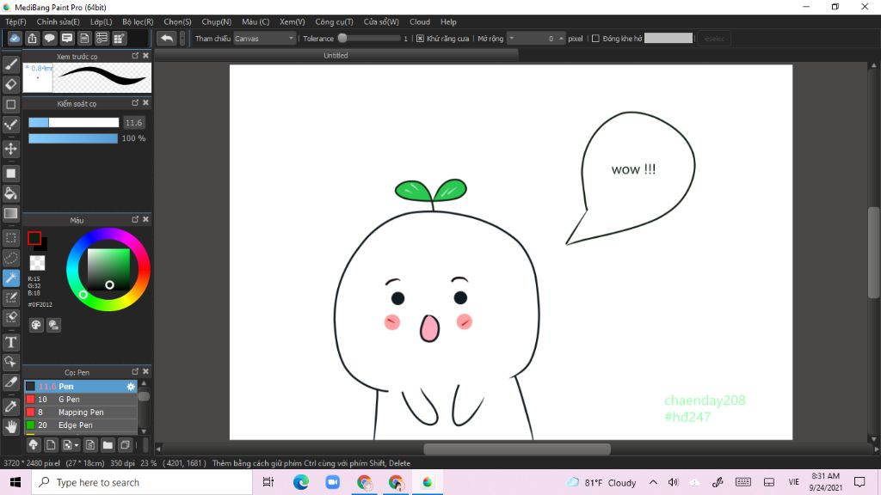Screen dimensions: 881x495
Task: Click the cloud download brush icon
Action: (x=34, y=445)
